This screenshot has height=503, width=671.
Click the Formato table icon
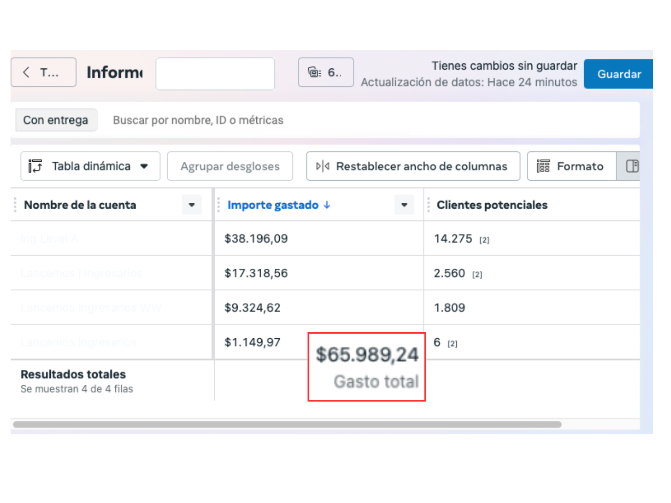coord(543,166)
